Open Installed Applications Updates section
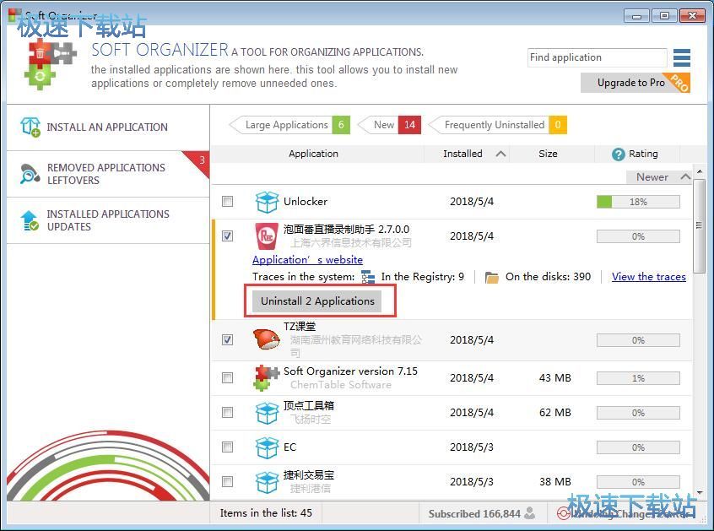Image resolution: width=714 pixels, height=531 pixels. (x=108, y=220)
